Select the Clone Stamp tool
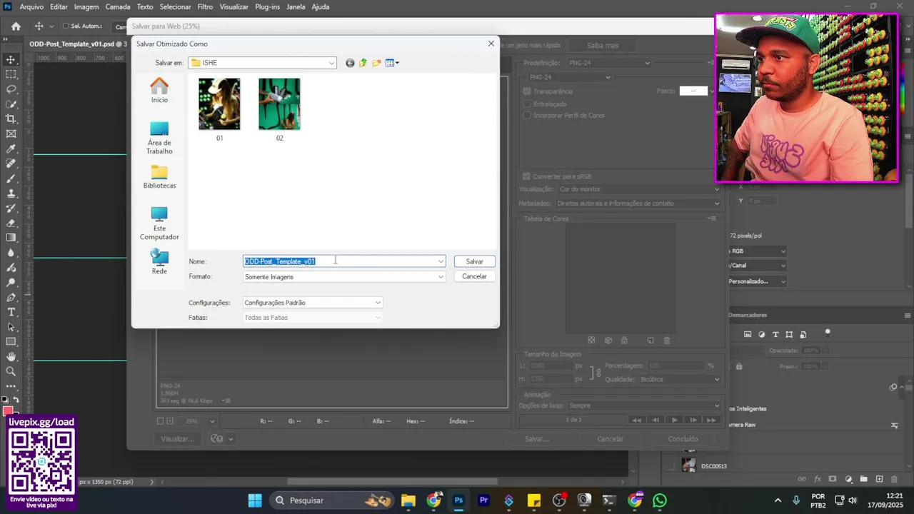The height and width of the screenshot is (514, 914). tap(11, 193)
